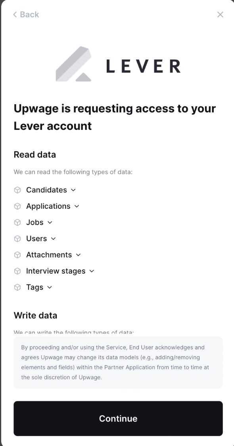Expand the Jobs data details
234x446 pixels.
50,223
